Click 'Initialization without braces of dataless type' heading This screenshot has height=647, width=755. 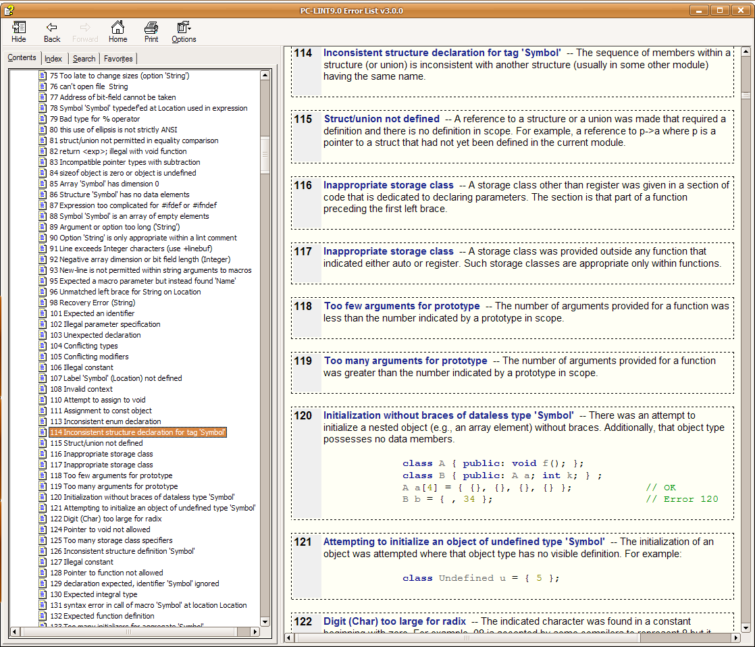tap(448, 415)
